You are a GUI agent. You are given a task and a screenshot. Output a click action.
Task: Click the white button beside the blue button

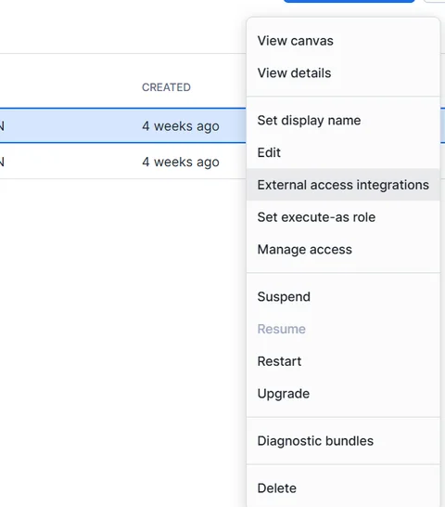435,1
